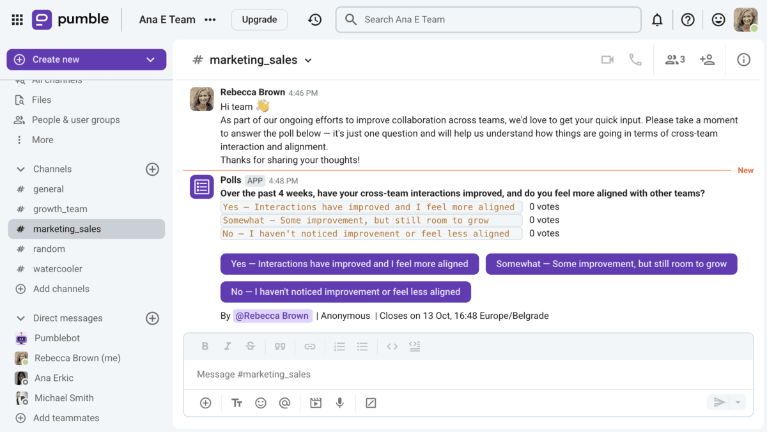Toggle italic text formatting
767x432 pixels.
(227, 346)
